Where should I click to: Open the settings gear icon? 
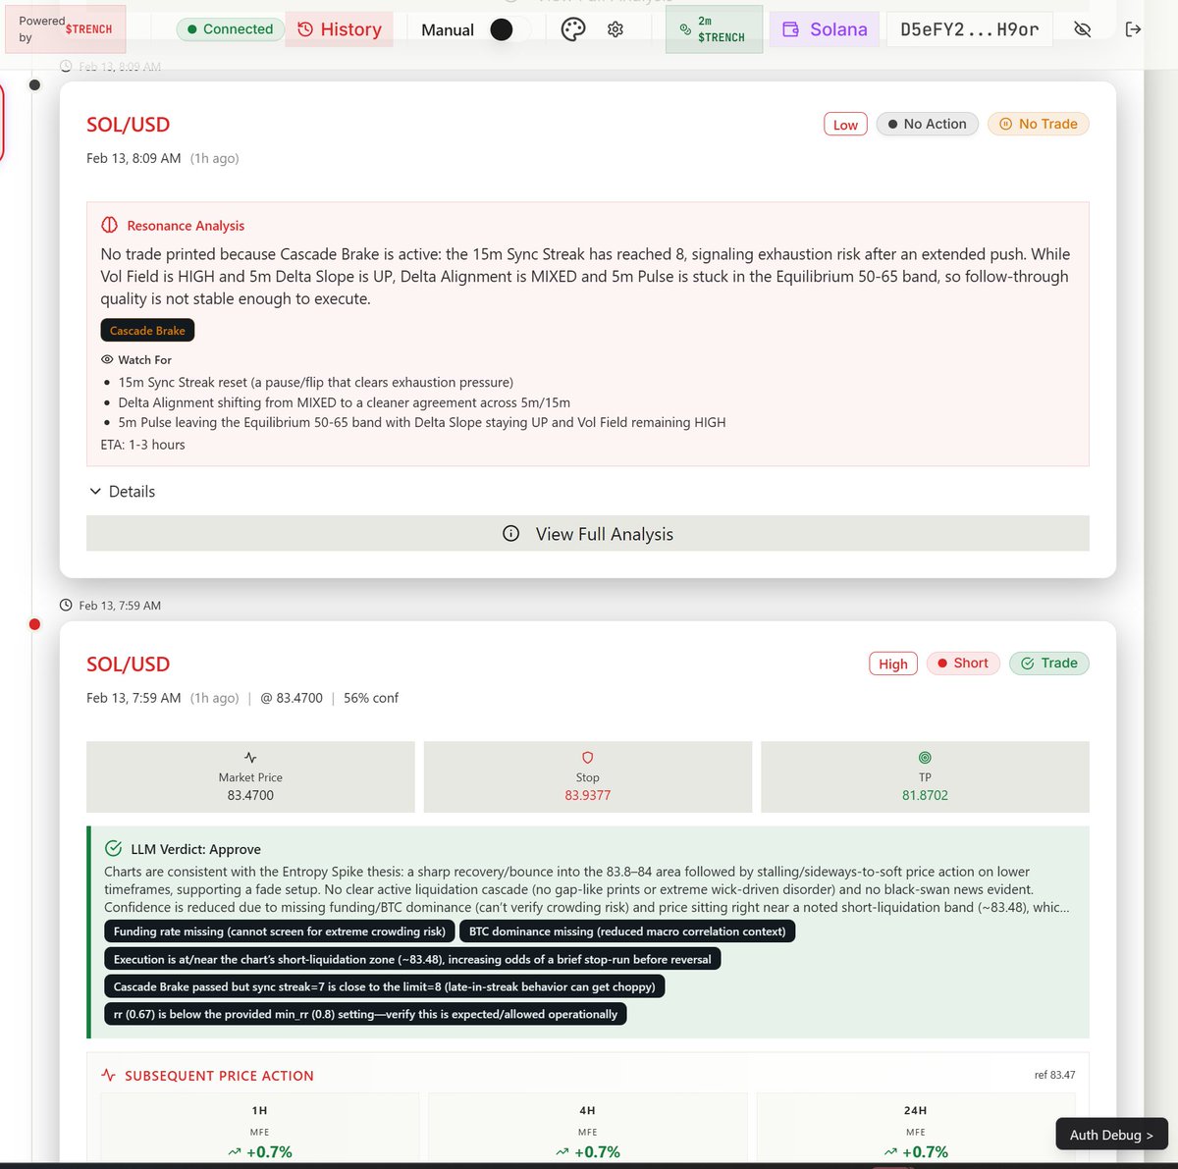(616, 29)
